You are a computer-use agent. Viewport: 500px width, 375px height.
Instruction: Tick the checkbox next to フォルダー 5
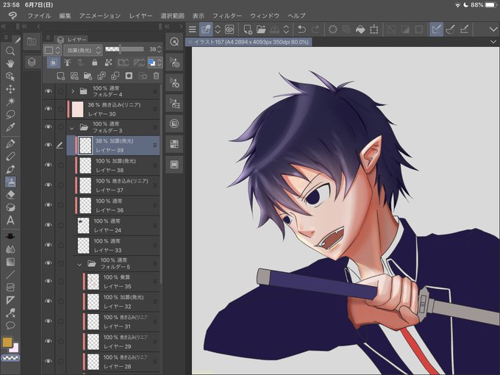pyautogui.click(x=60, y=263)
